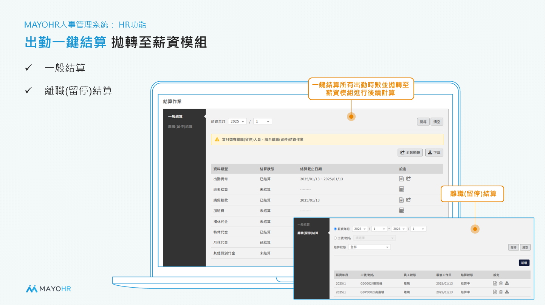Click download icon for GDP0002/高嘉駿

coord(507,292)
